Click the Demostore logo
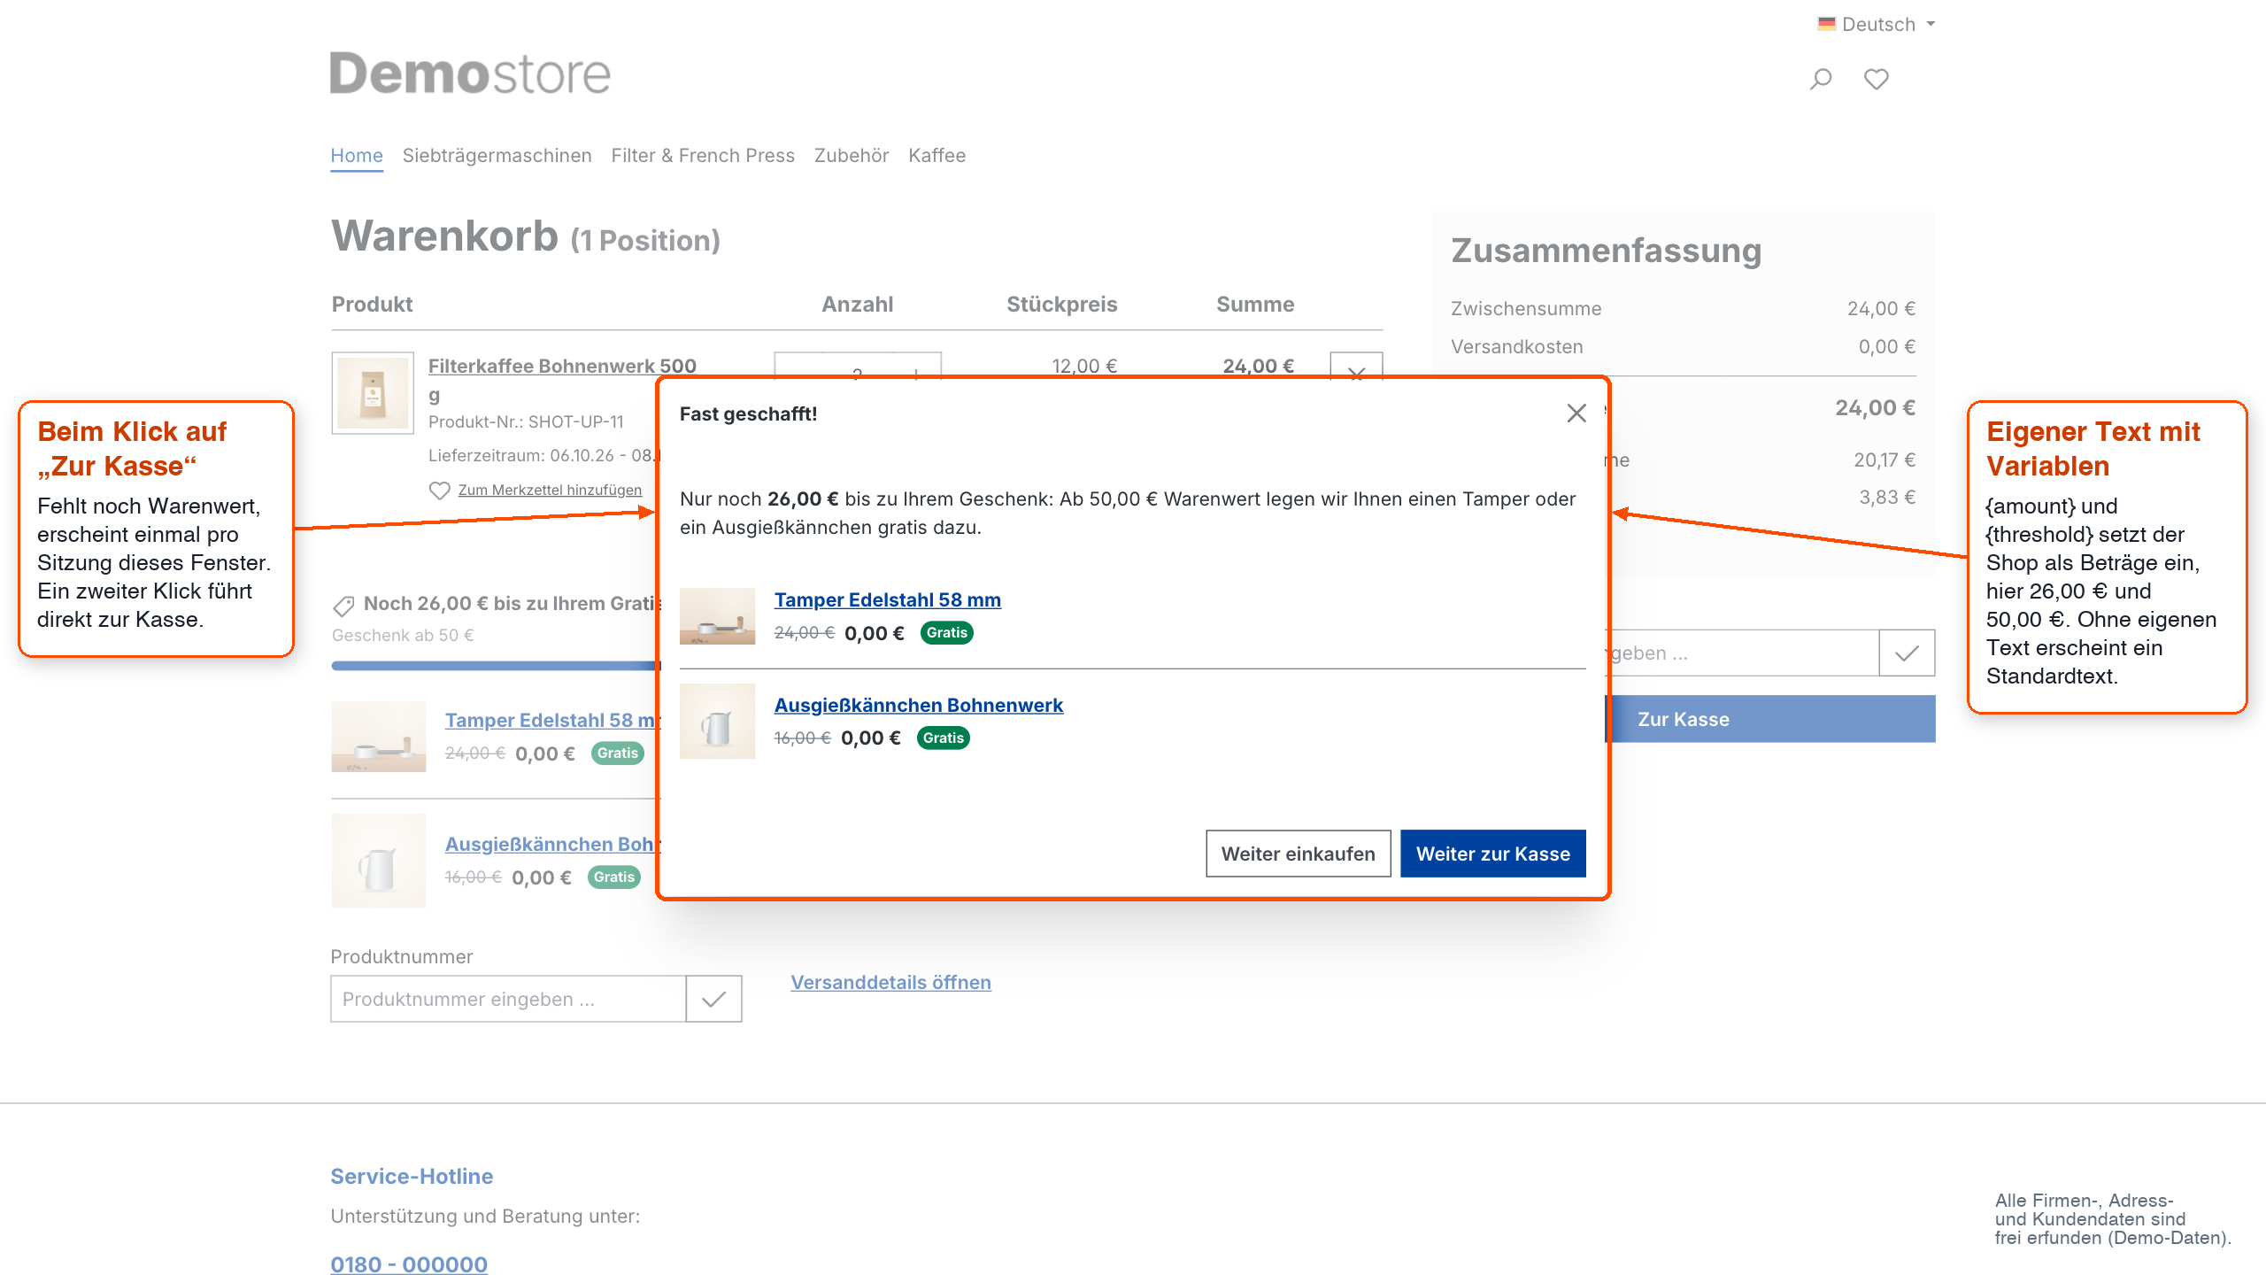Image resolution: width=2266 pixels, height=1275 pixels. click(x=470, y=73)
